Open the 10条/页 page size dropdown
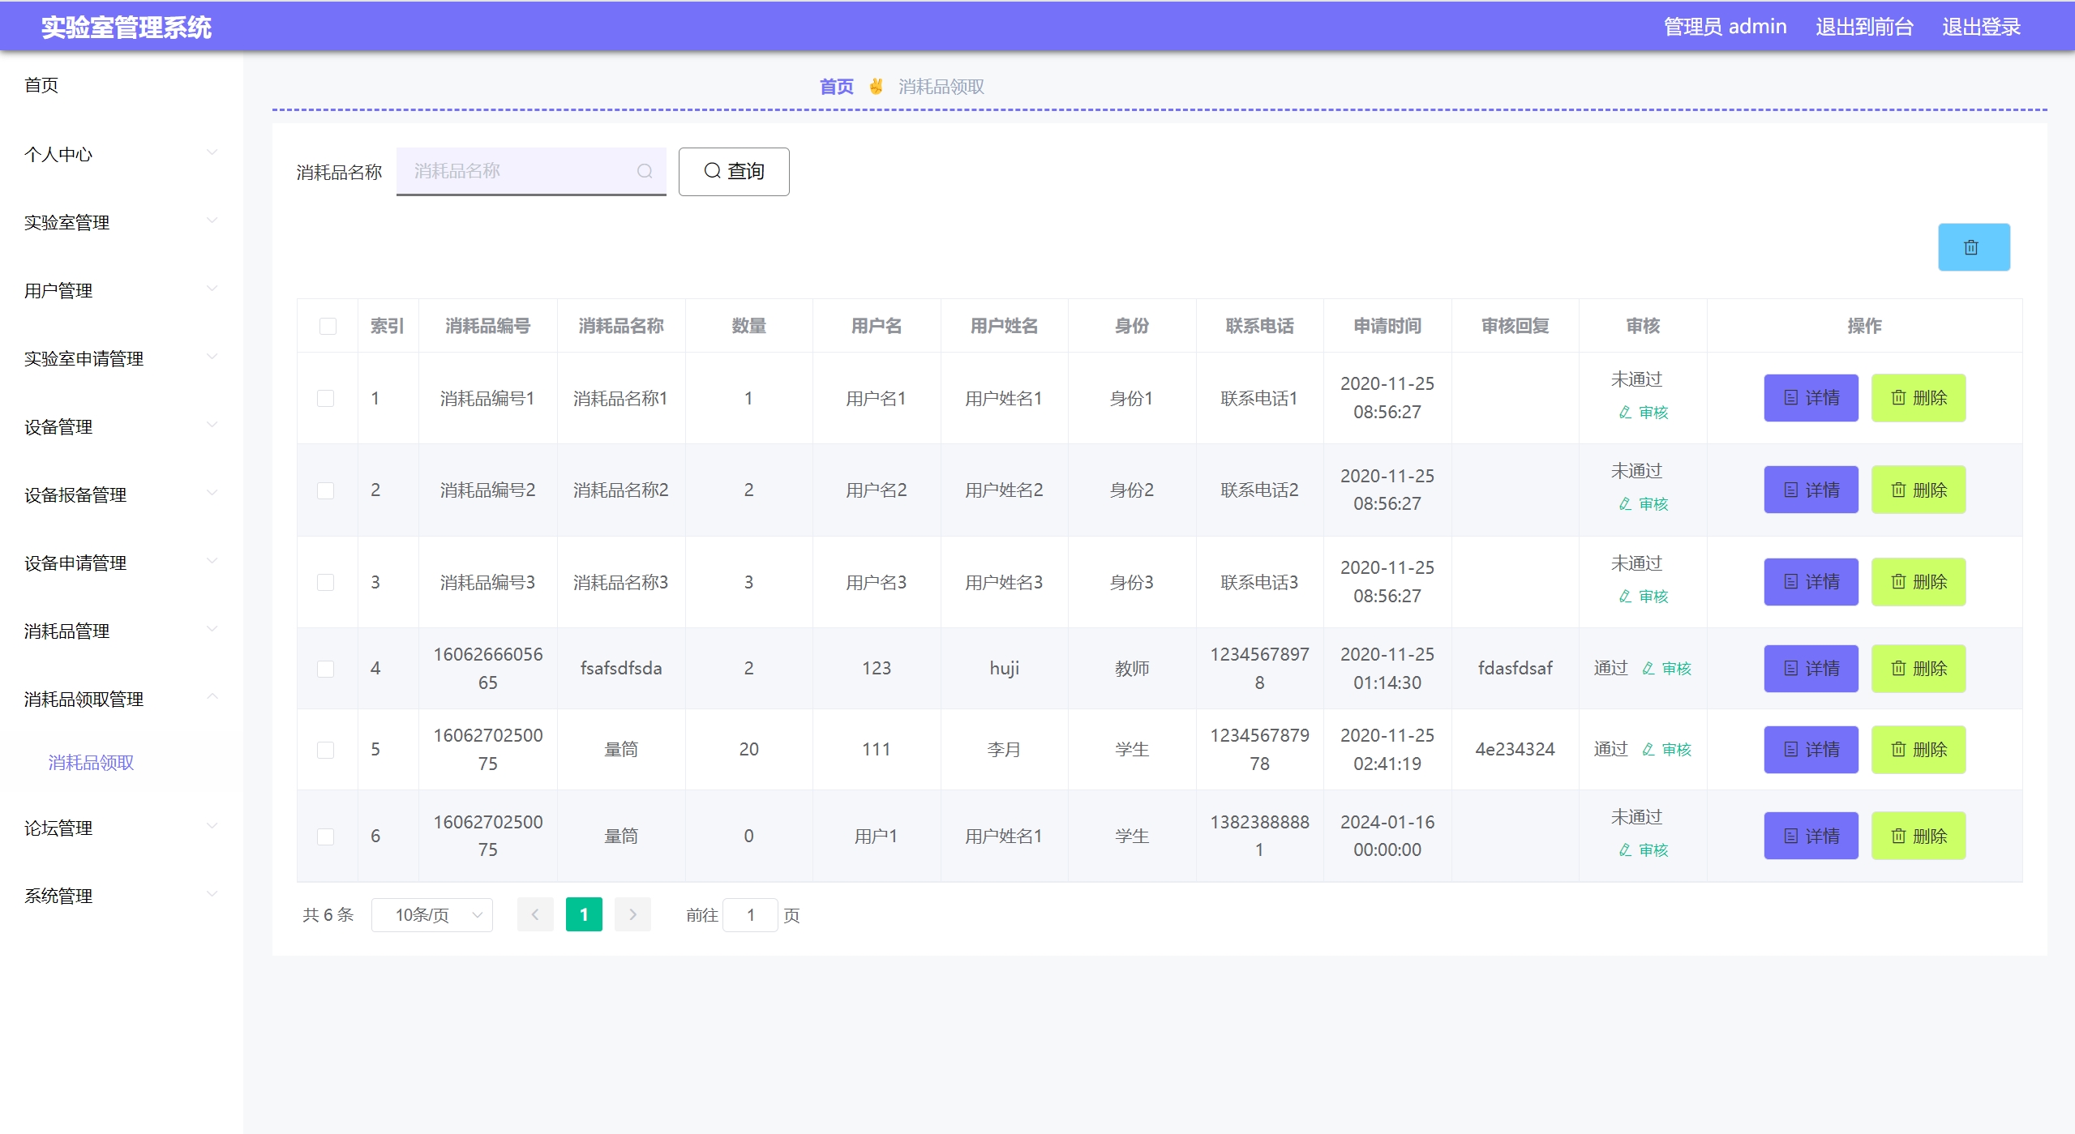Image resolution: width=2075 pixels, height=1134 pixels. pyautogui.click(x=432, y=914)
